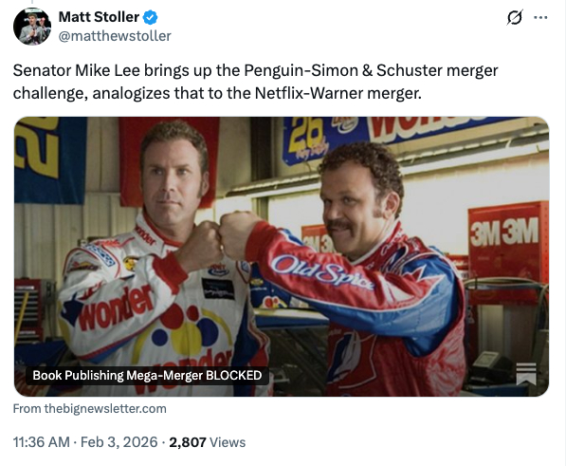Visit the @matthewstoller handle
Viewport: 584px width, 466px height.
115,36
